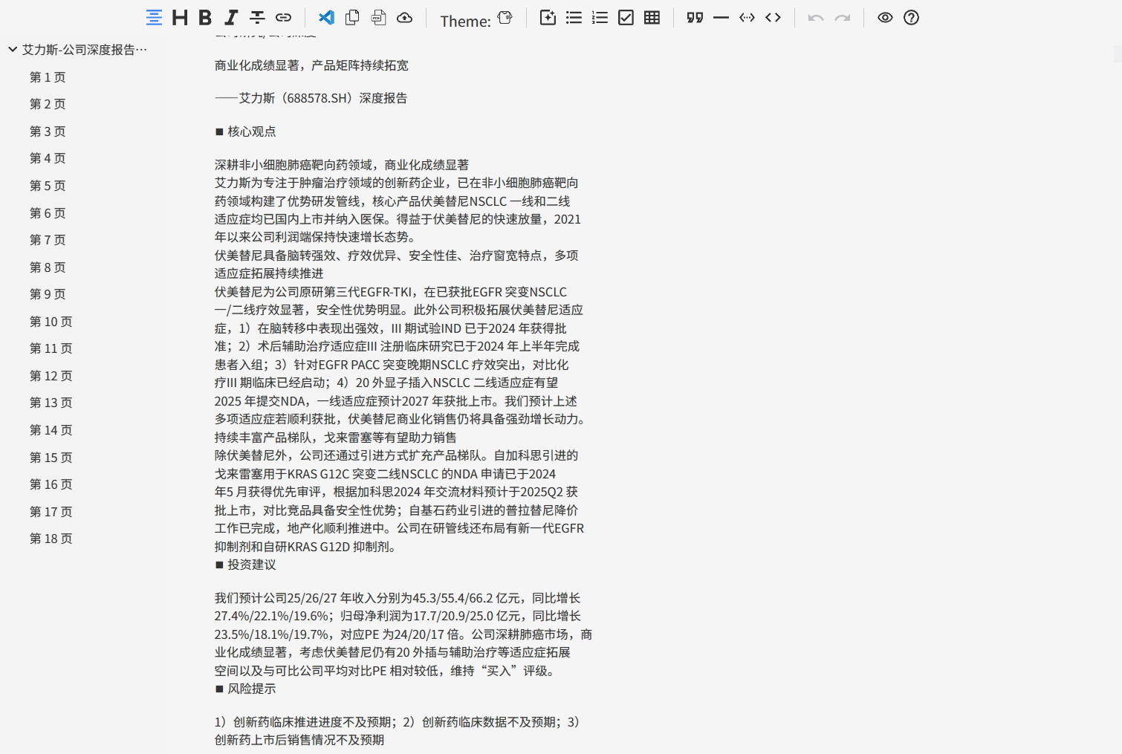Insert a task checklist
Screen dimensions: 1122x754
[626, 17]
